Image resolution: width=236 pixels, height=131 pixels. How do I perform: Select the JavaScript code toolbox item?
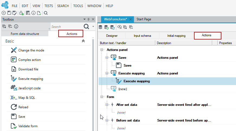click(x=46, y=88)
